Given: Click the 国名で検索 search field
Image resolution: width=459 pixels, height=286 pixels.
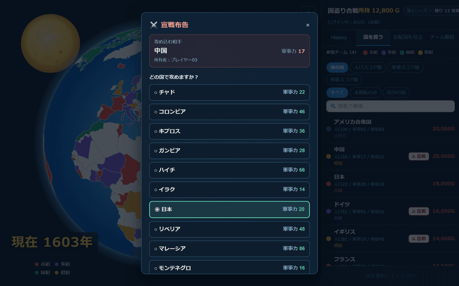Looking at the screenshot, I should [391, 106].
